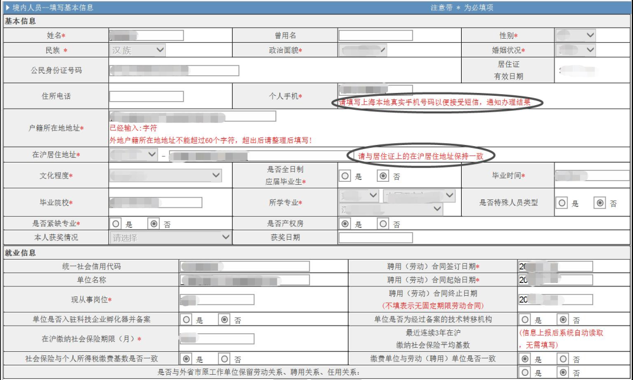Select 是 for 是否特殊人员类型
The width and height of the screenshot is (633, 380).
click(562, 203)
